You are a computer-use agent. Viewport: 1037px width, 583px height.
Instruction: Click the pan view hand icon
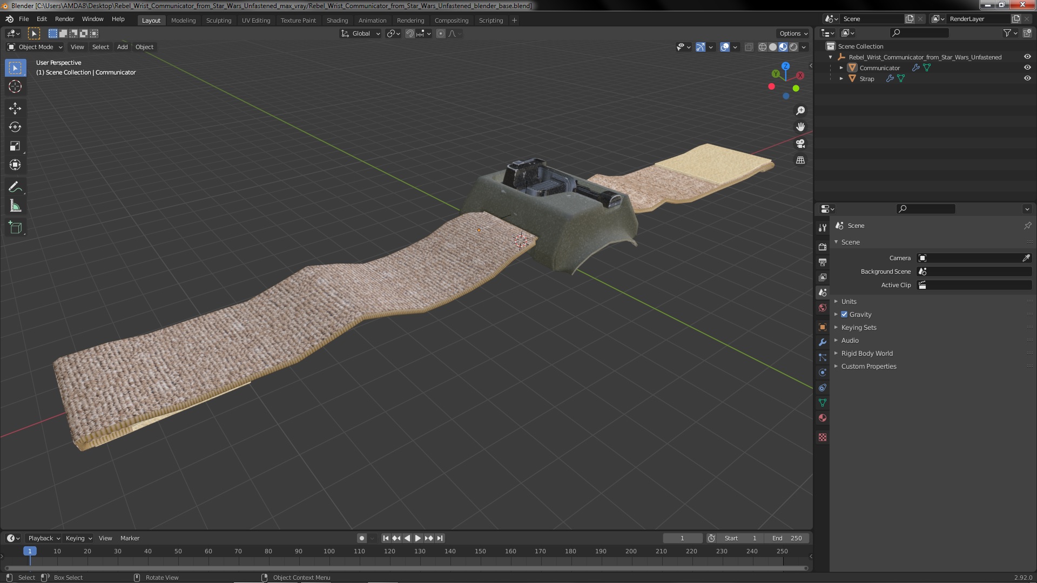[800, 127]
